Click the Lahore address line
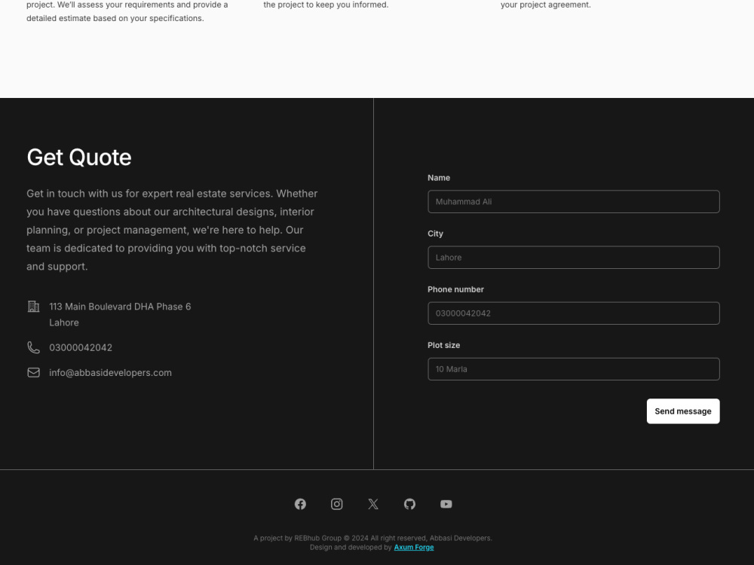The image size is (754, 565). pyautogui.click(x=64, y=323)
